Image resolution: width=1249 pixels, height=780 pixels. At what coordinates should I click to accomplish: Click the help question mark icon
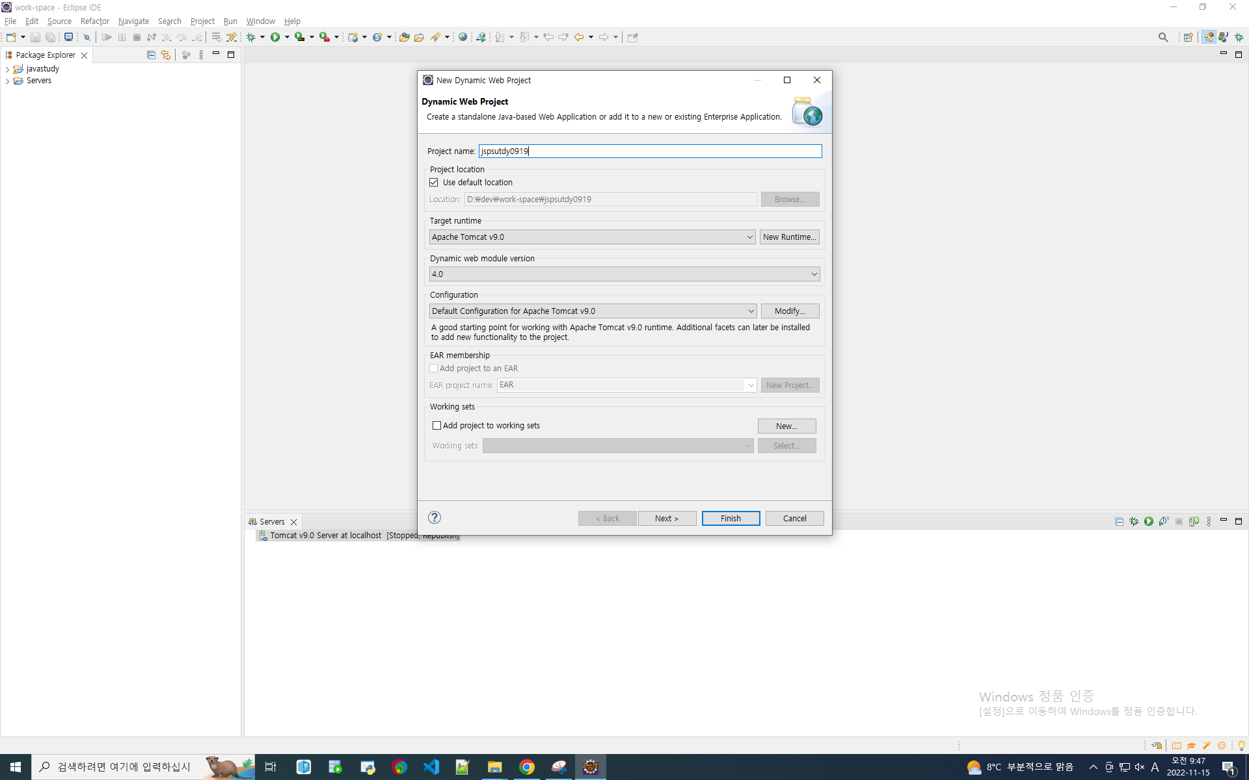(435, 517)
